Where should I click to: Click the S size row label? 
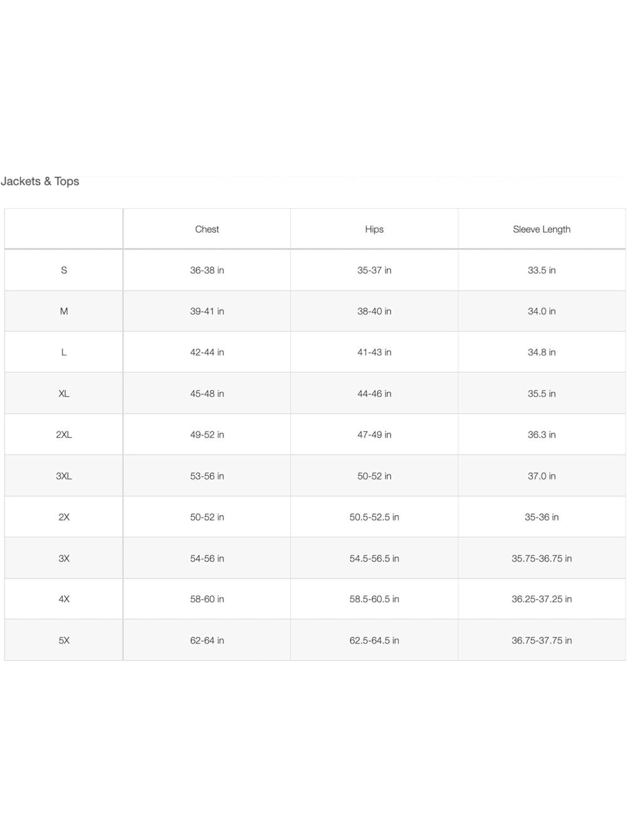point(64,270)
